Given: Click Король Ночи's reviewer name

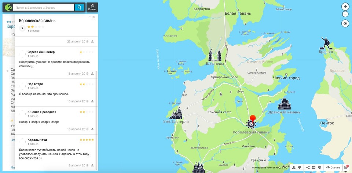Looking at the screenshot, I should [37, 140].
